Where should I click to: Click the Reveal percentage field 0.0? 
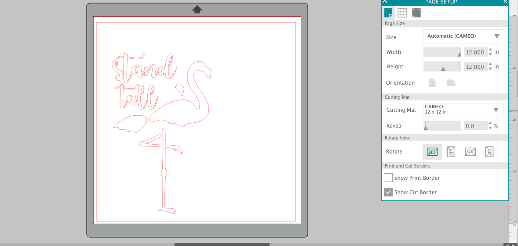pyautogui.click(x=476, y=126)
